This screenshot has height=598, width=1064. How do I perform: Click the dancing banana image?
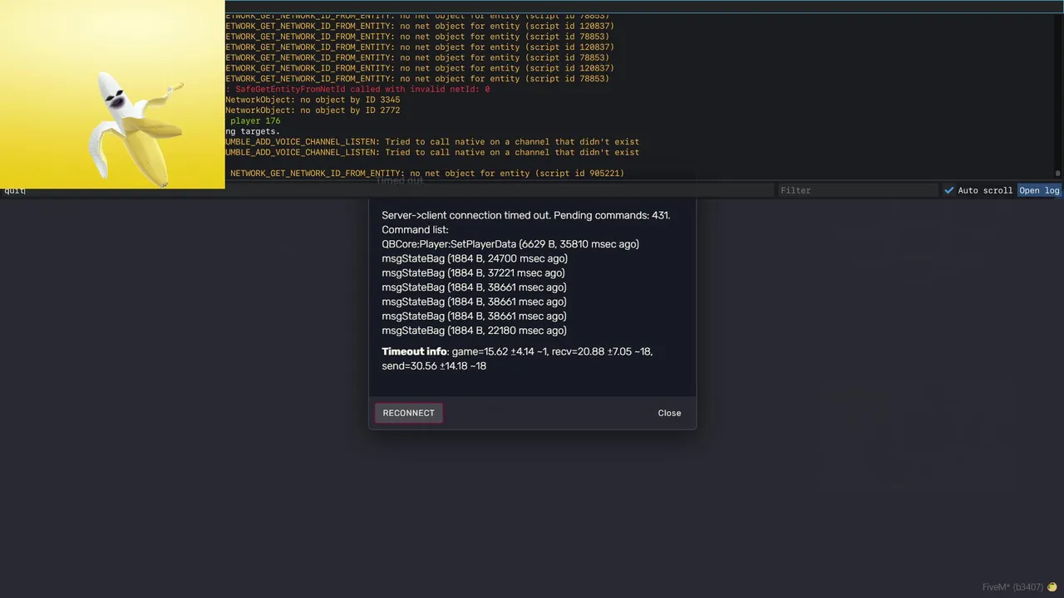[x=112, y=94]
